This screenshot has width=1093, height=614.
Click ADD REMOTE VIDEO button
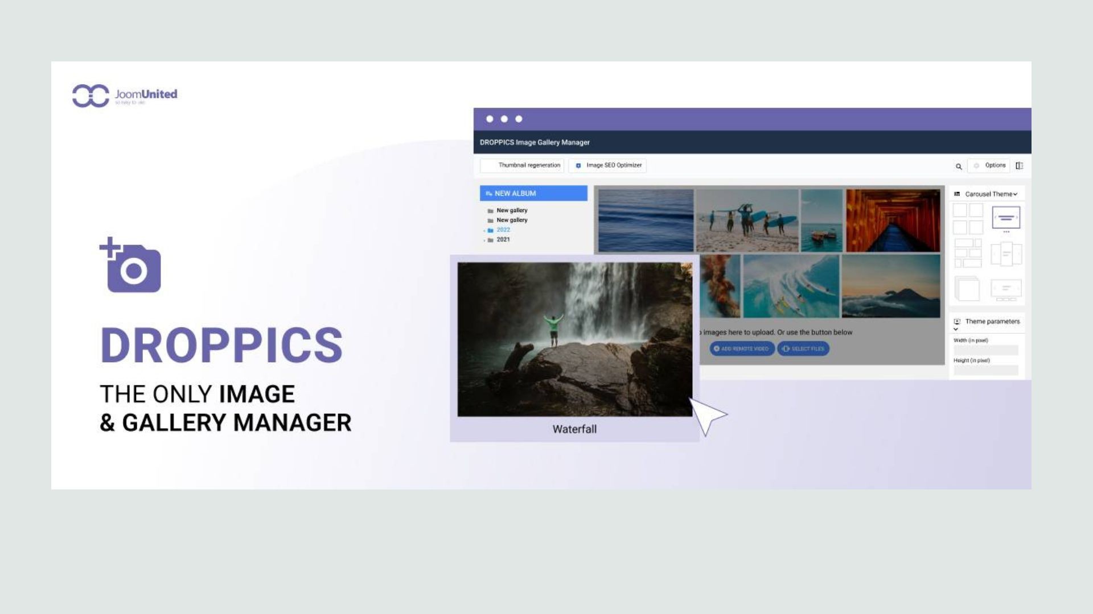click(x=742, y=349)
